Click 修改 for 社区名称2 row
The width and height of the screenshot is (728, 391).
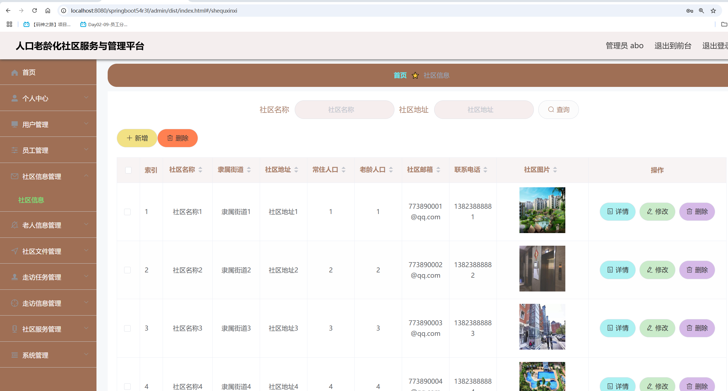click(x=657, y=270)
